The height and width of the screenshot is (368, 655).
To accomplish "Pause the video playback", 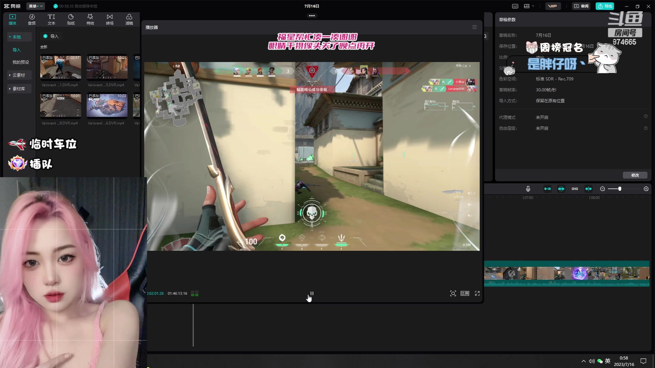I will tap(312, 293).
